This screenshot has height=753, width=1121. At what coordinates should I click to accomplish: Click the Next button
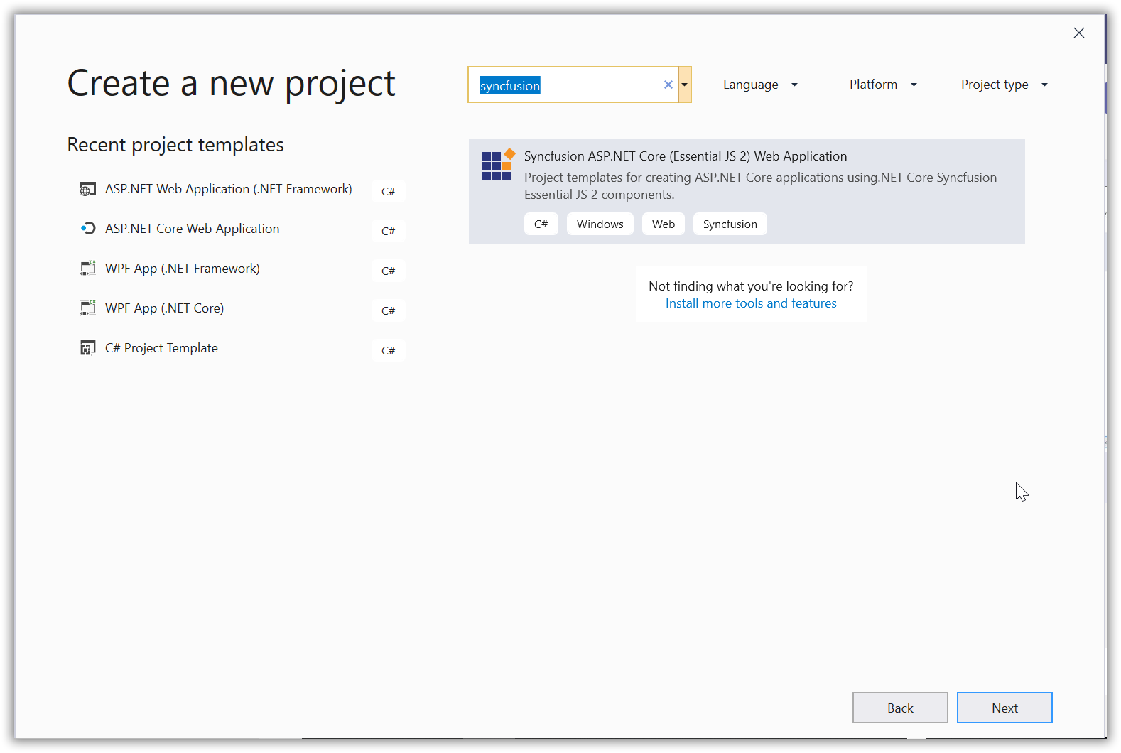(1004, 708)
